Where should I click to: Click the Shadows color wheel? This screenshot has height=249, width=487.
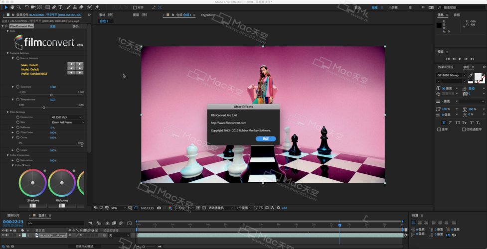pyautogui.click(x=32, y=183)
